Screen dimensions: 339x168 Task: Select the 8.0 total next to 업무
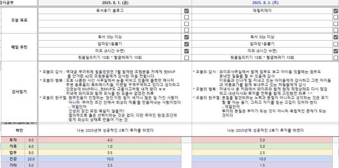pyautogui.click(x=31, y=153)
